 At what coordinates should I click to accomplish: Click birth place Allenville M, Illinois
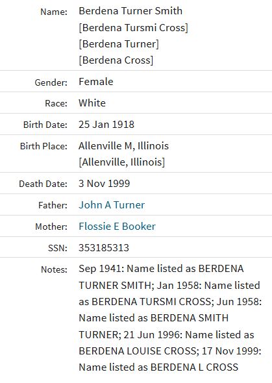tap(123, 146)
